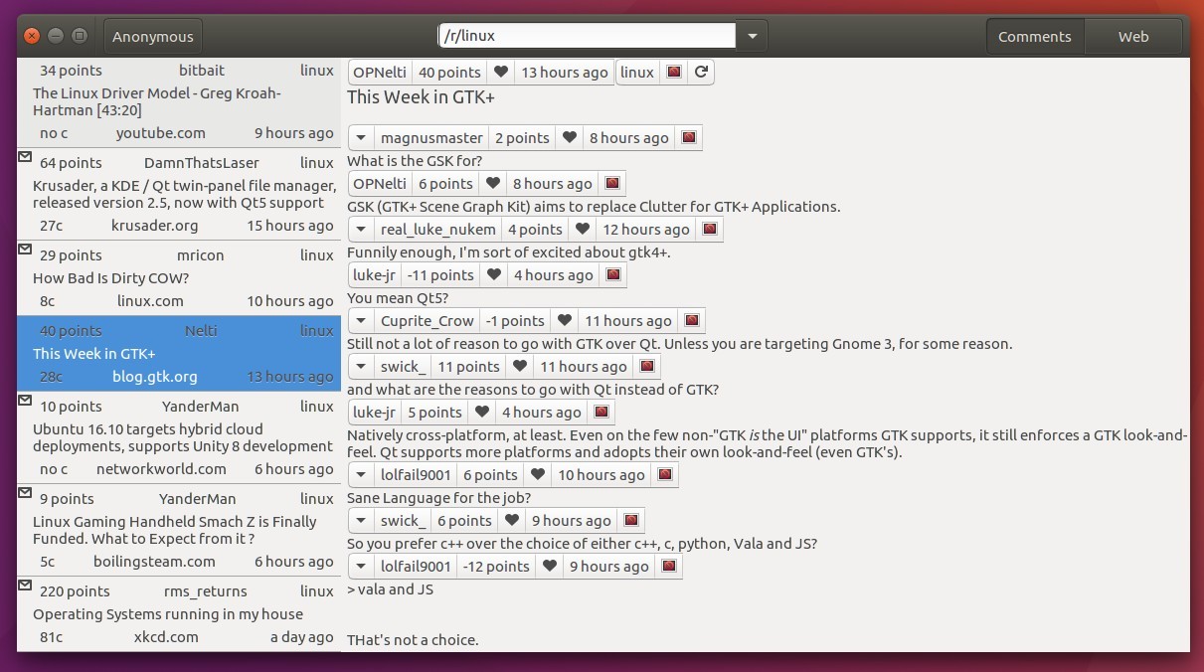Toggle heart on luke-jr's -11 points comment
This screenshot has height=672, width=1204.
click(494, 275)
